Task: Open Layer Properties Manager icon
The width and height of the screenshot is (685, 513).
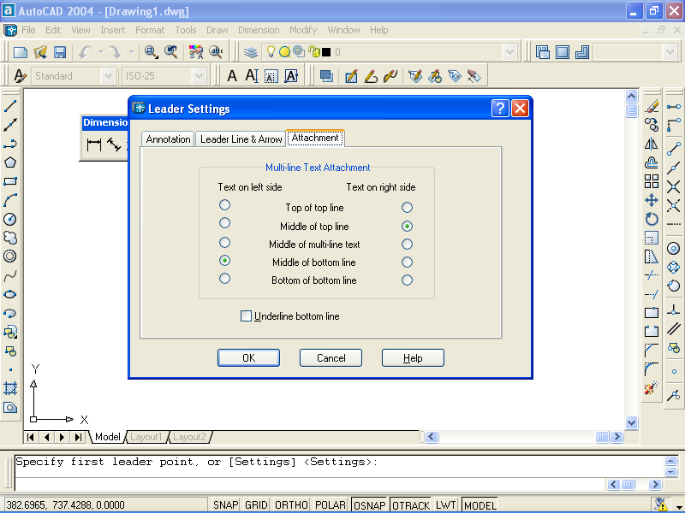Action: [x=251, y=52]
